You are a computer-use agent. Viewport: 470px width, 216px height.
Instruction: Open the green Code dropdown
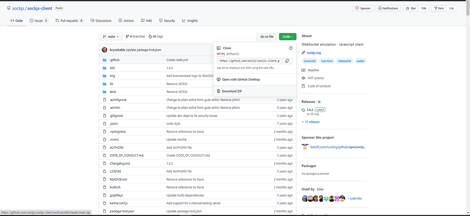[288, 36]
